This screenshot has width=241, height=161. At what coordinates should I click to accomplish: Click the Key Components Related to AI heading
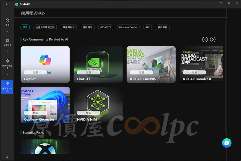45,39
